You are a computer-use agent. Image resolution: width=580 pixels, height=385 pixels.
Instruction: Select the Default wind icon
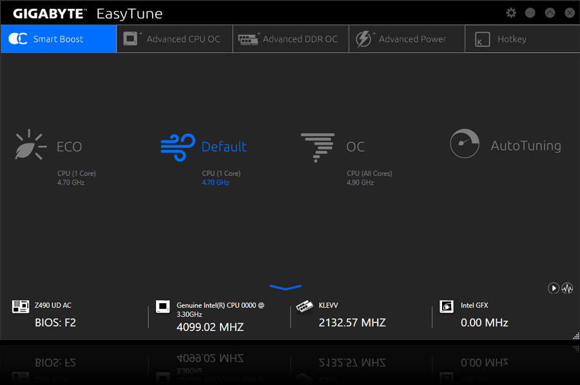(x=178, y=147)
